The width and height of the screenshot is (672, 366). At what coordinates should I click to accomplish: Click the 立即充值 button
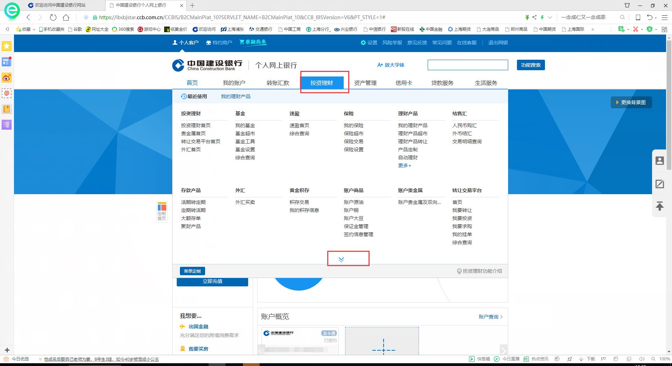click(x=212, y=281)
